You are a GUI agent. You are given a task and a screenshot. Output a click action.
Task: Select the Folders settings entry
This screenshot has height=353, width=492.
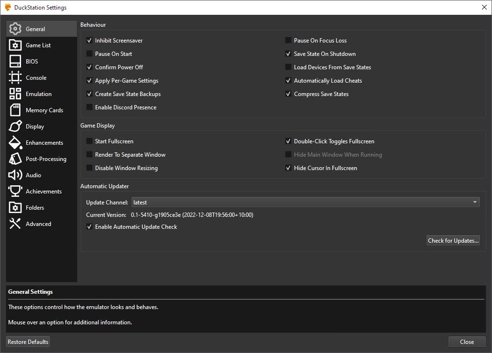[x=35, y=208]
